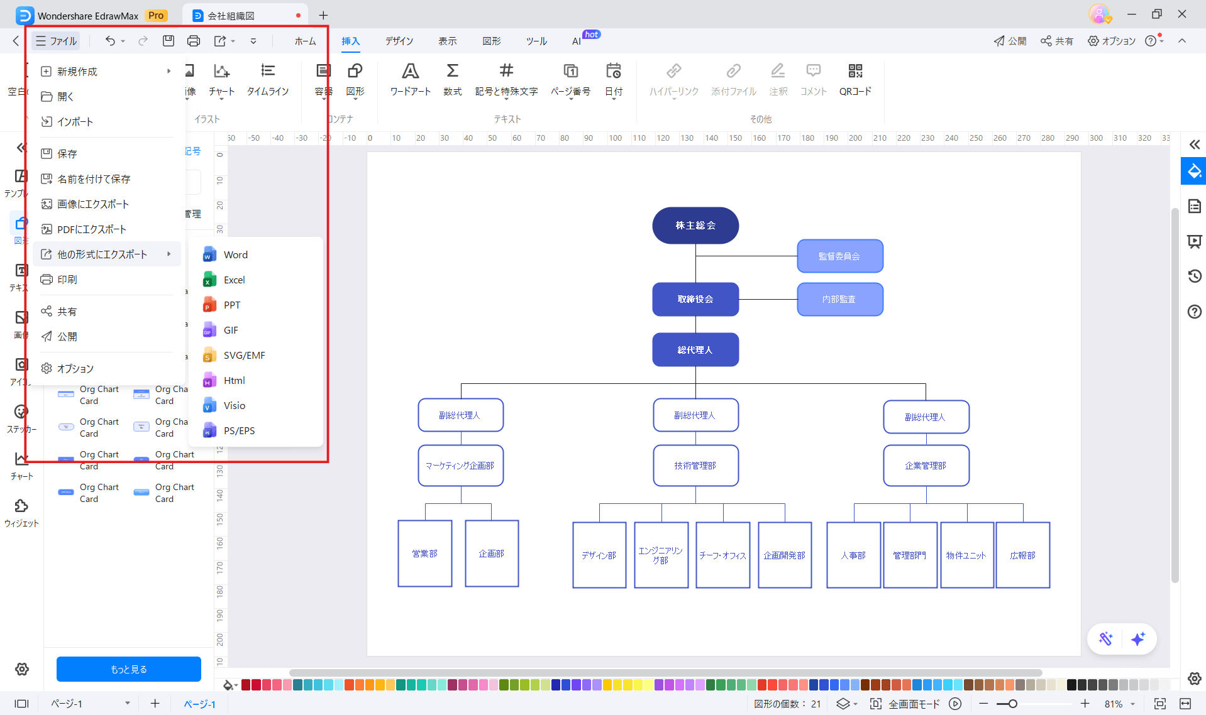Select the 監督委員会 shape on canvas
Screen dimensions: 1206x715
pos(839,256)
